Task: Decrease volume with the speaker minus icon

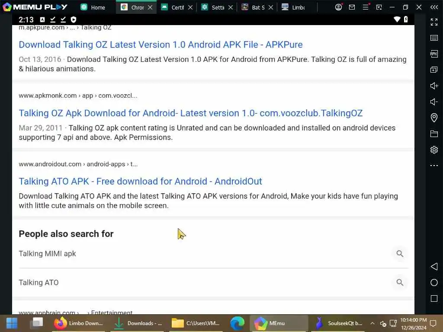Action: pos(434,102)
